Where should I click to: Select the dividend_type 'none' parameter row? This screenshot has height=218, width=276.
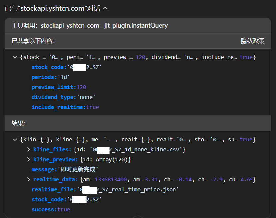pyautogui.click(x=63, y=97)
